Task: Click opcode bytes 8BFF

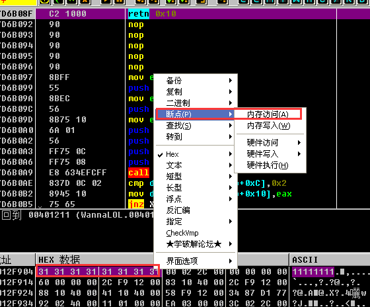Action: coord(59,77)
